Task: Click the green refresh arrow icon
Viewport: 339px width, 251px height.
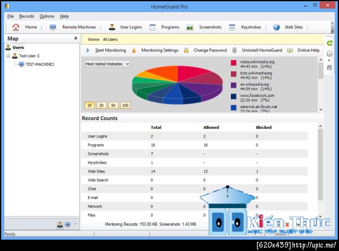Action: coord(329,43)
